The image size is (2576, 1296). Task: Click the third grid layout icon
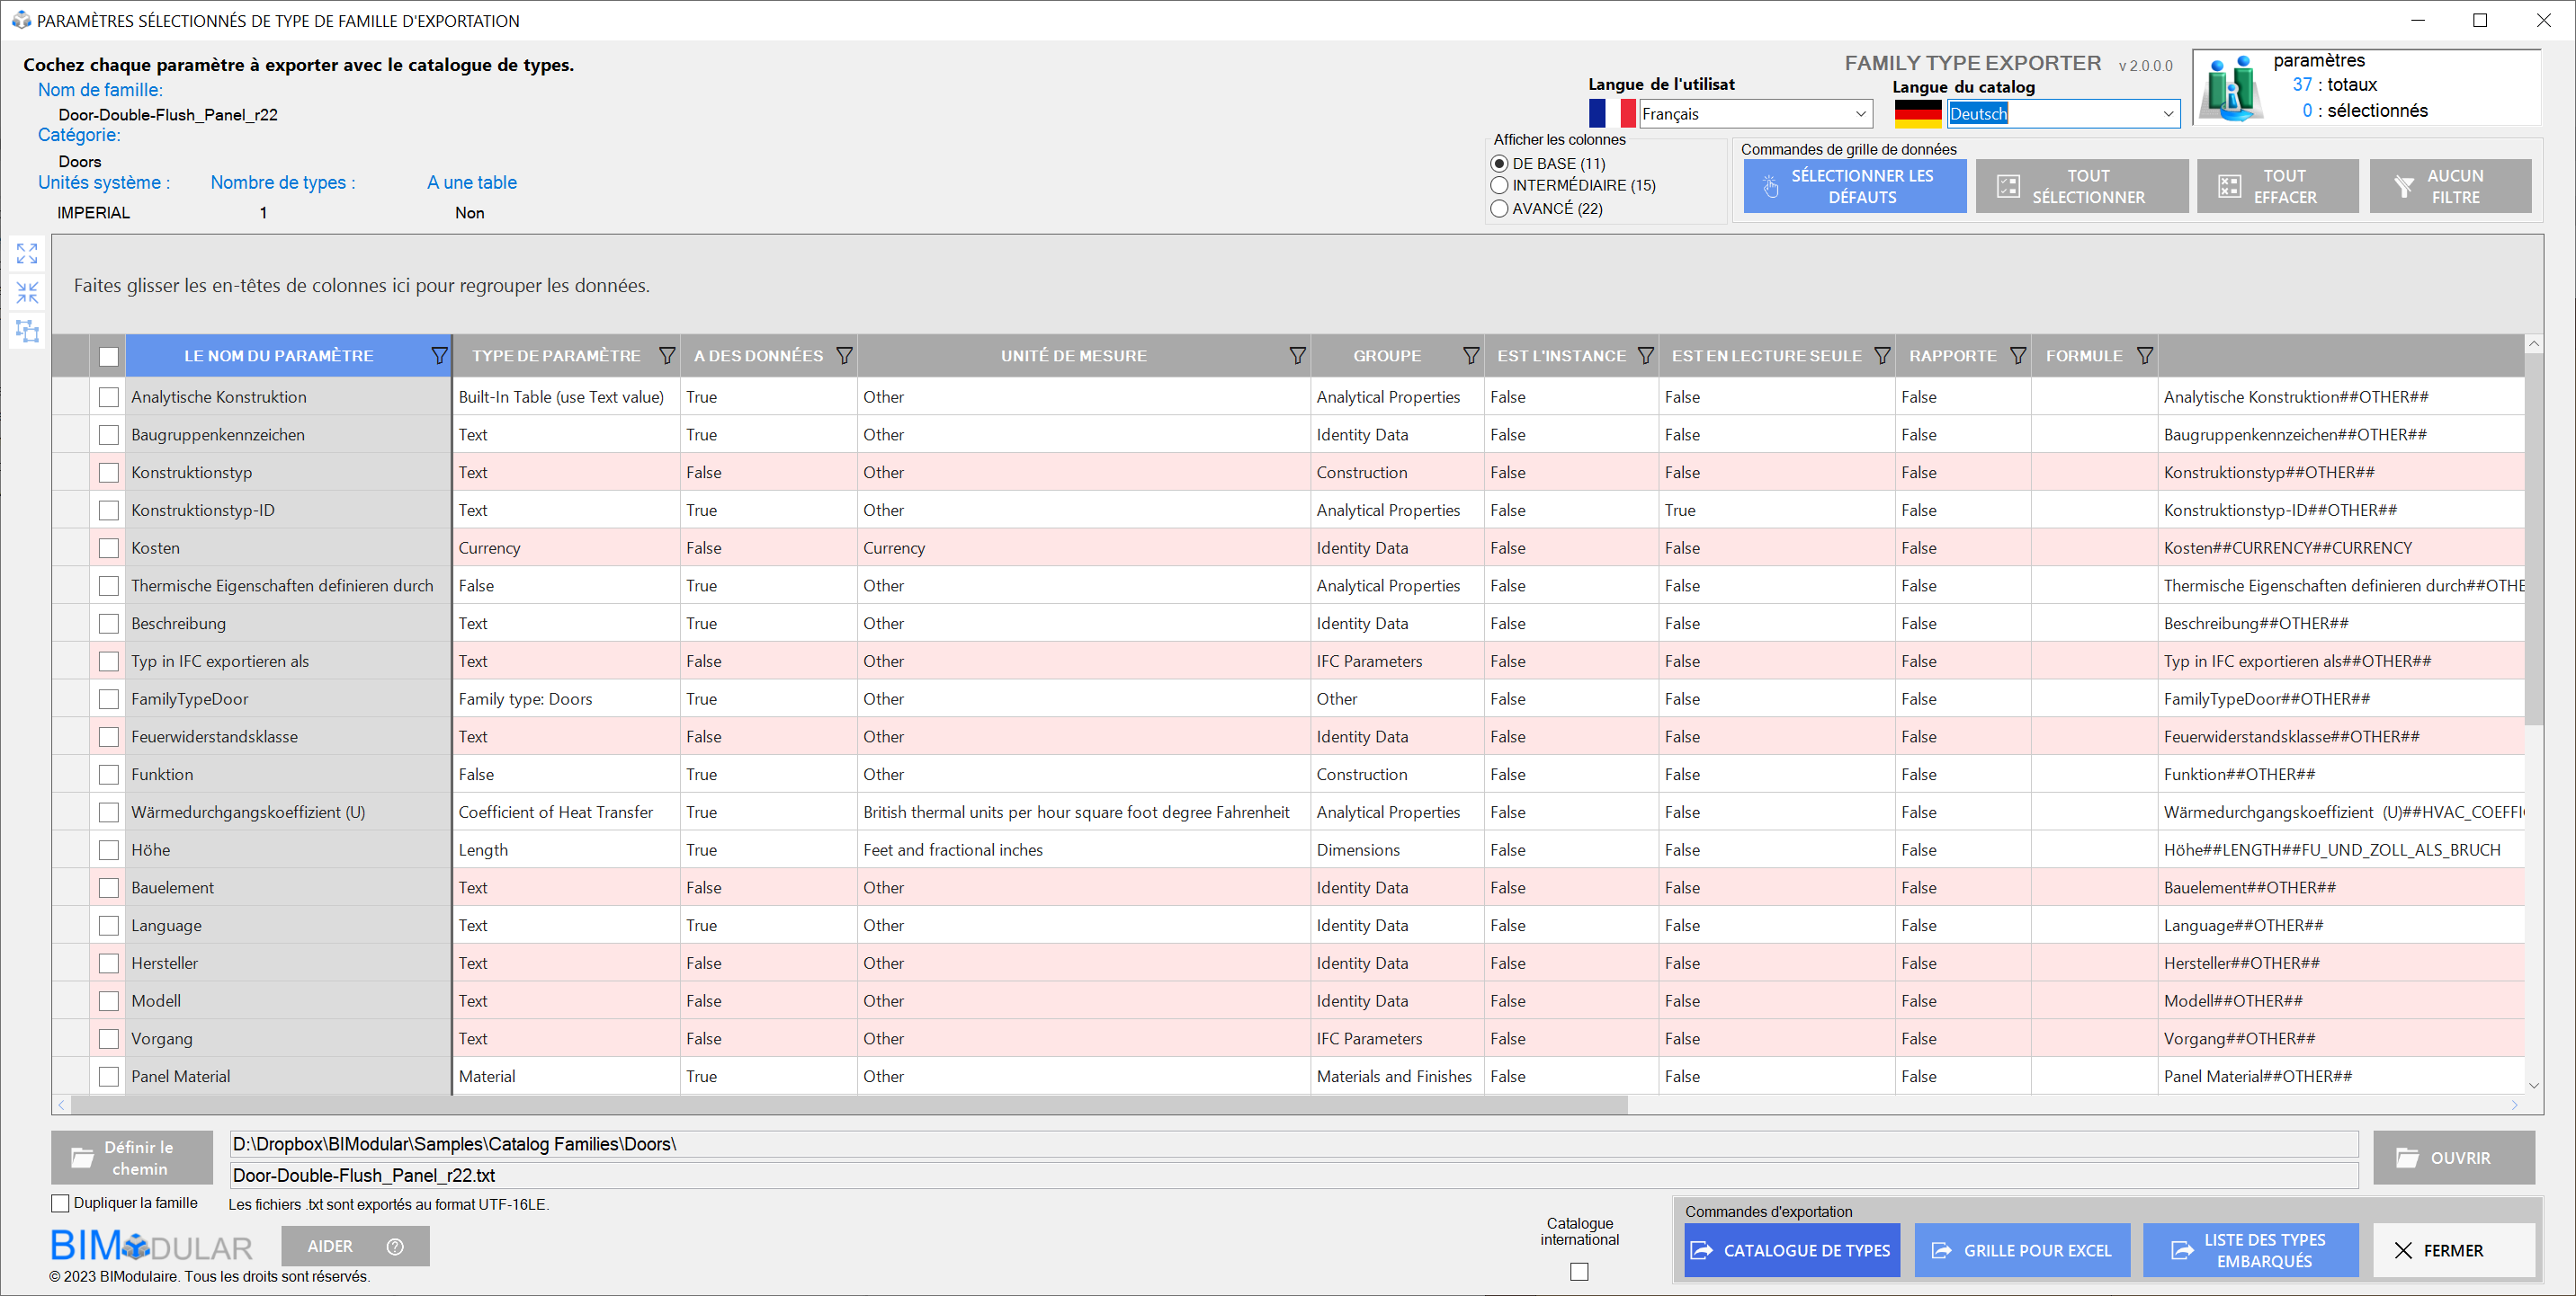[x=27, y=331]
